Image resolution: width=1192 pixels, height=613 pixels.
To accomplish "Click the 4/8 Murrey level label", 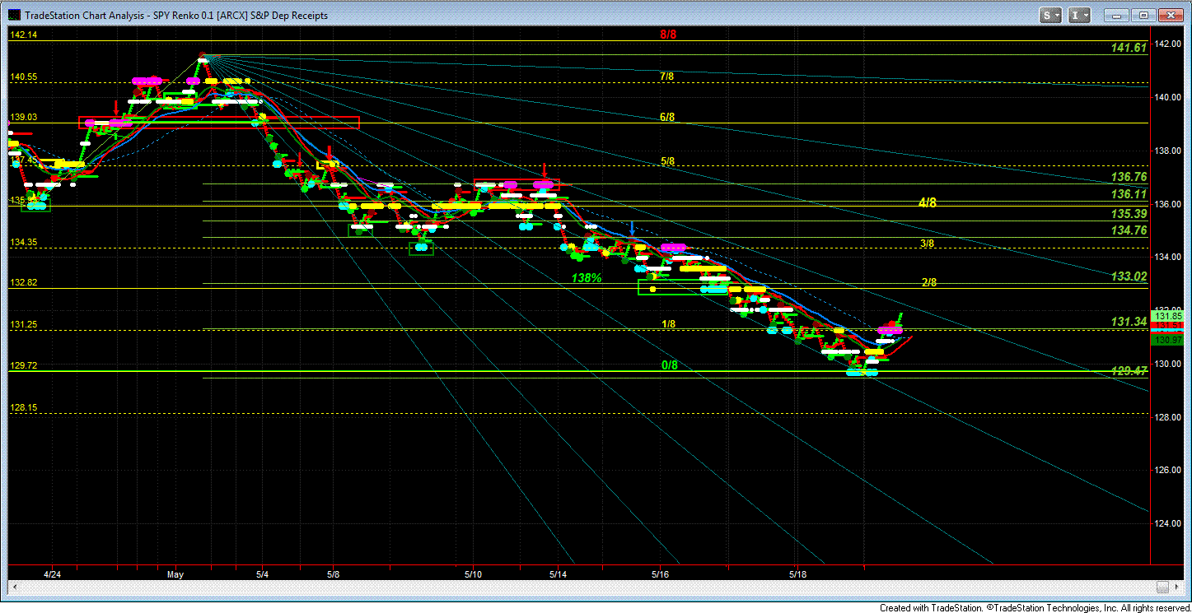I will tap(928, 202).
